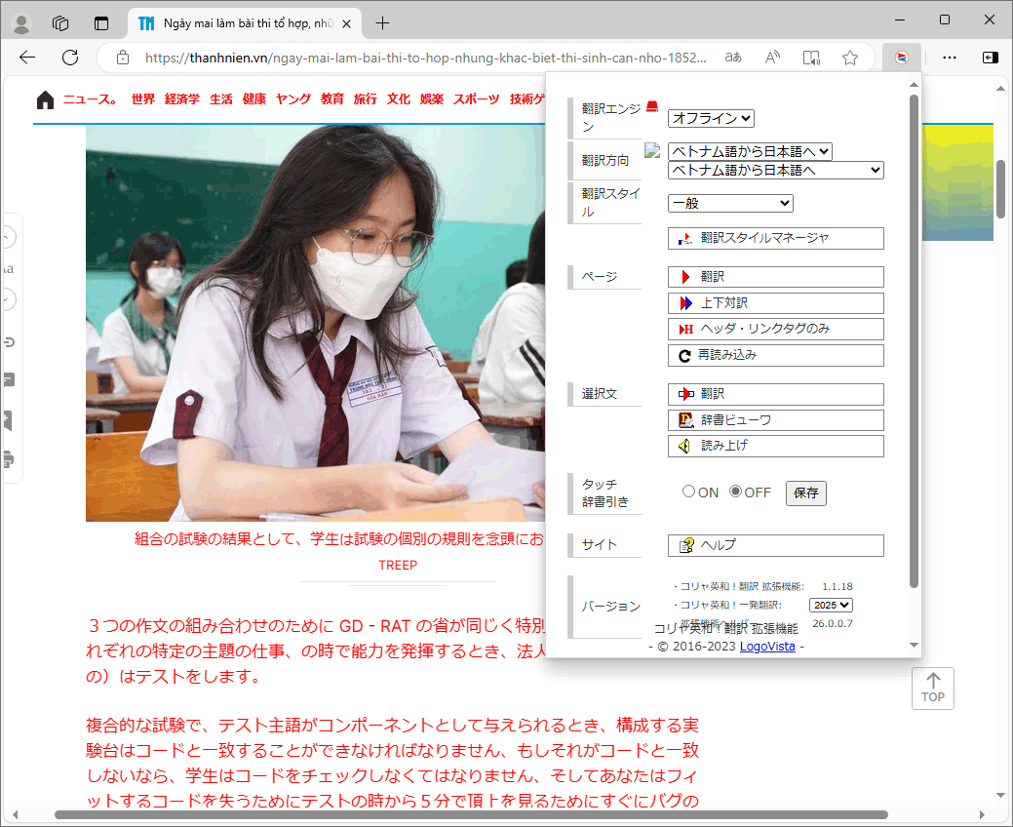Image resolution: width=1013 pixels, height=827 pixels.
Task: Open the 2025 version year dropdown
Action: (831, 605)
